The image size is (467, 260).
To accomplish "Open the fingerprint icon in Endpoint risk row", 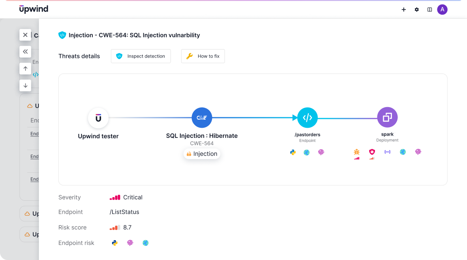I will click(x=131, y=243).
